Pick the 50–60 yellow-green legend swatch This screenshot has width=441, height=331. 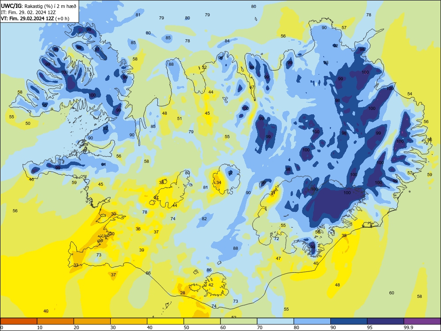point(202,321)
